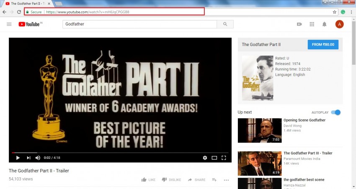
Task: Share the video
Action: pos(196,180)
